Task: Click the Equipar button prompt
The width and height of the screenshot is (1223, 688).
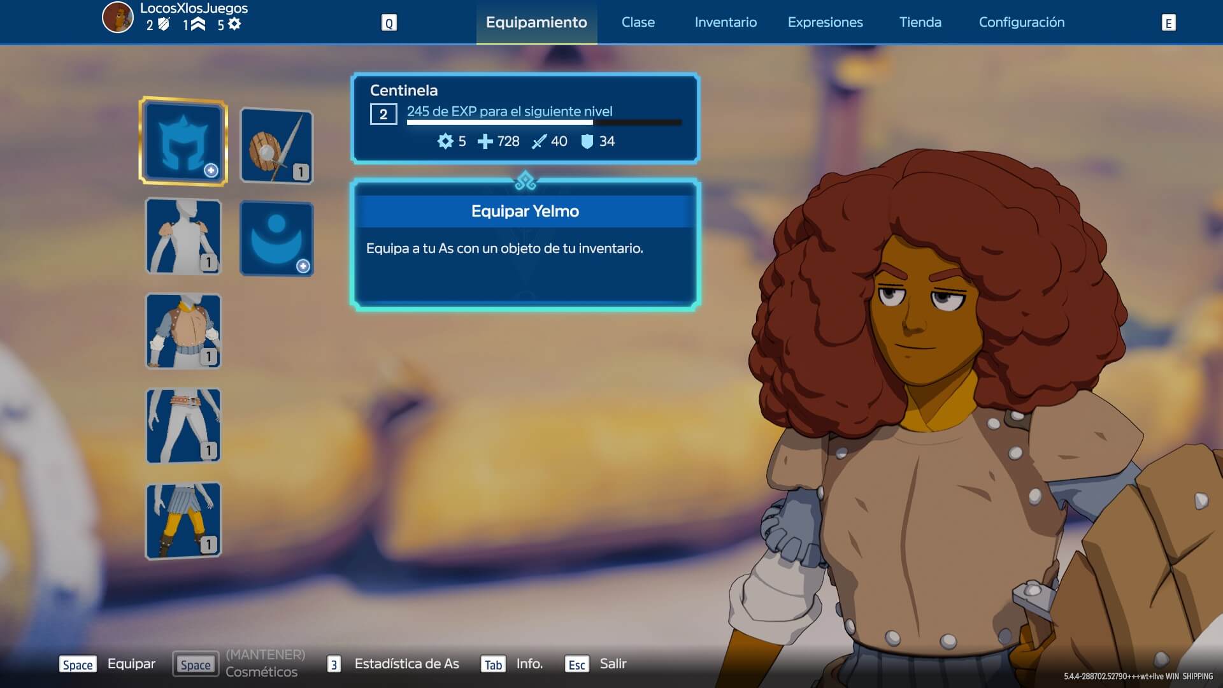Action: click(x=131, y=664)
